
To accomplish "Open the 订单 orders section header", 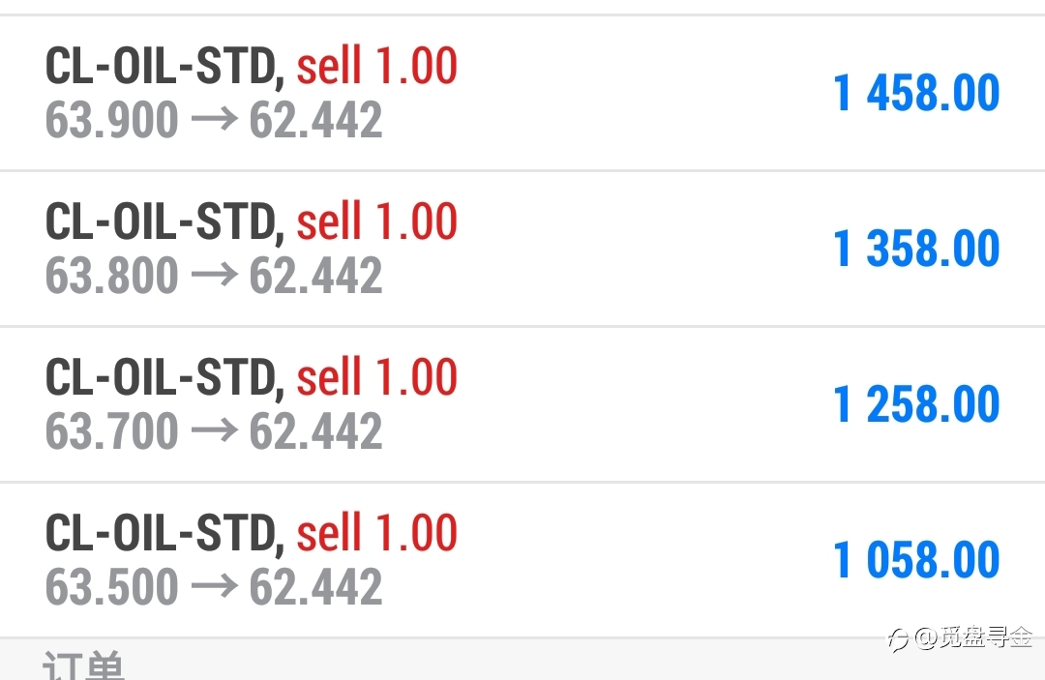I will (83, 665).
